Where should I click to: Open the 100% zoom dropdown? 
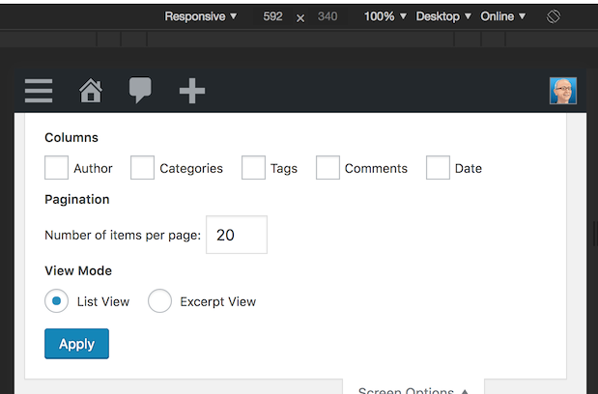385,16
